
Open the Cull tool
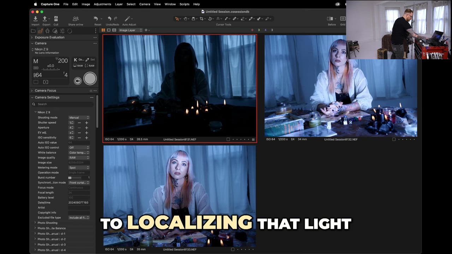tap(56, 19)
